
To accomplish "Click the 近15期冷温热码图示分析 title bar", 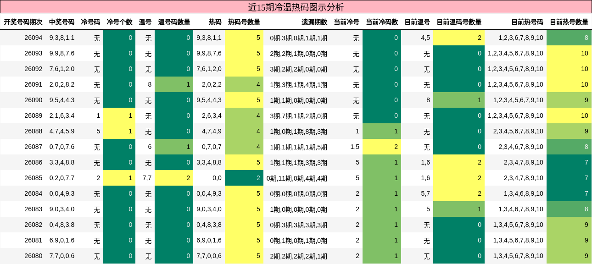I will pos(296,7).
